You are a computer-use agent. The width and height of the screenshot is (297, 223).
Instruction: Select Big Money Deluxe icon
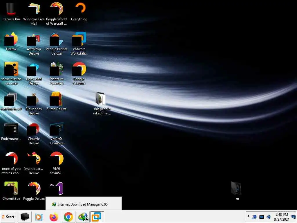[34, 104]
